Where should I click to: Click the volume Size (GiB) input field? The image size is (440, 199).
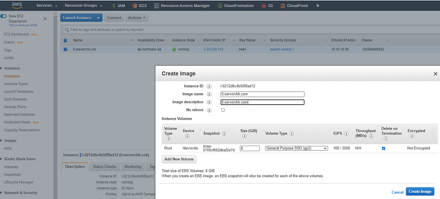click(250, 148)
